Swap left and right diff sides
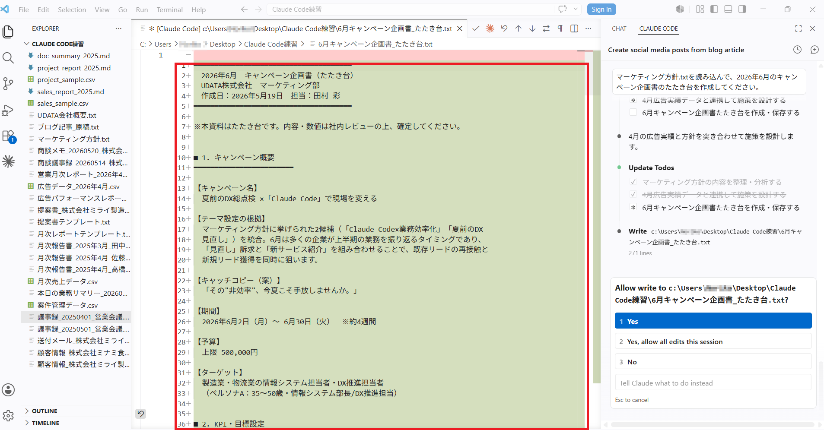This screenshot has width=824, height=430. click(546, 28)
